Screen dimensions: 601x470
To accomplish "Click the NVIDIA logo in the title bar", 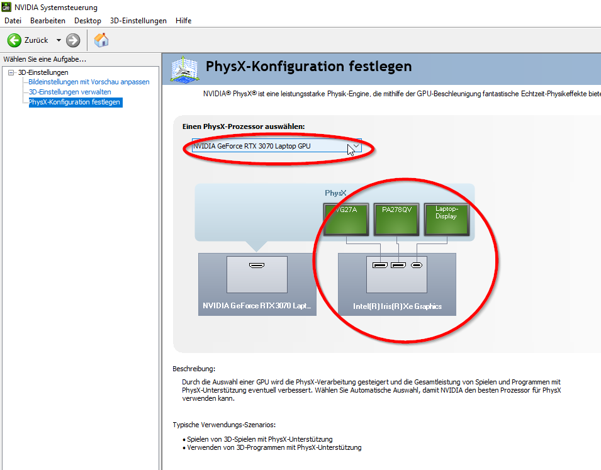I will (x=6, y=7).
